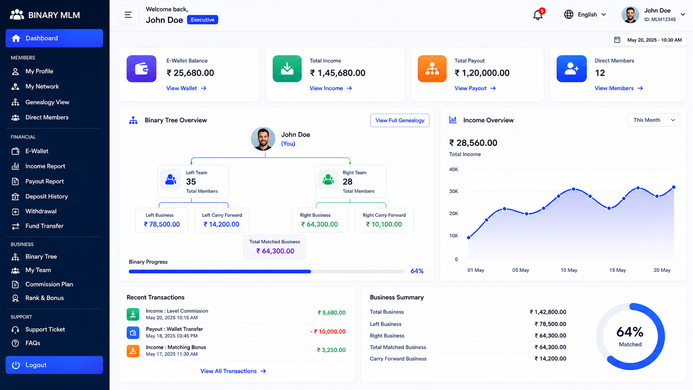Follow the View Payout link

[475, 88]
